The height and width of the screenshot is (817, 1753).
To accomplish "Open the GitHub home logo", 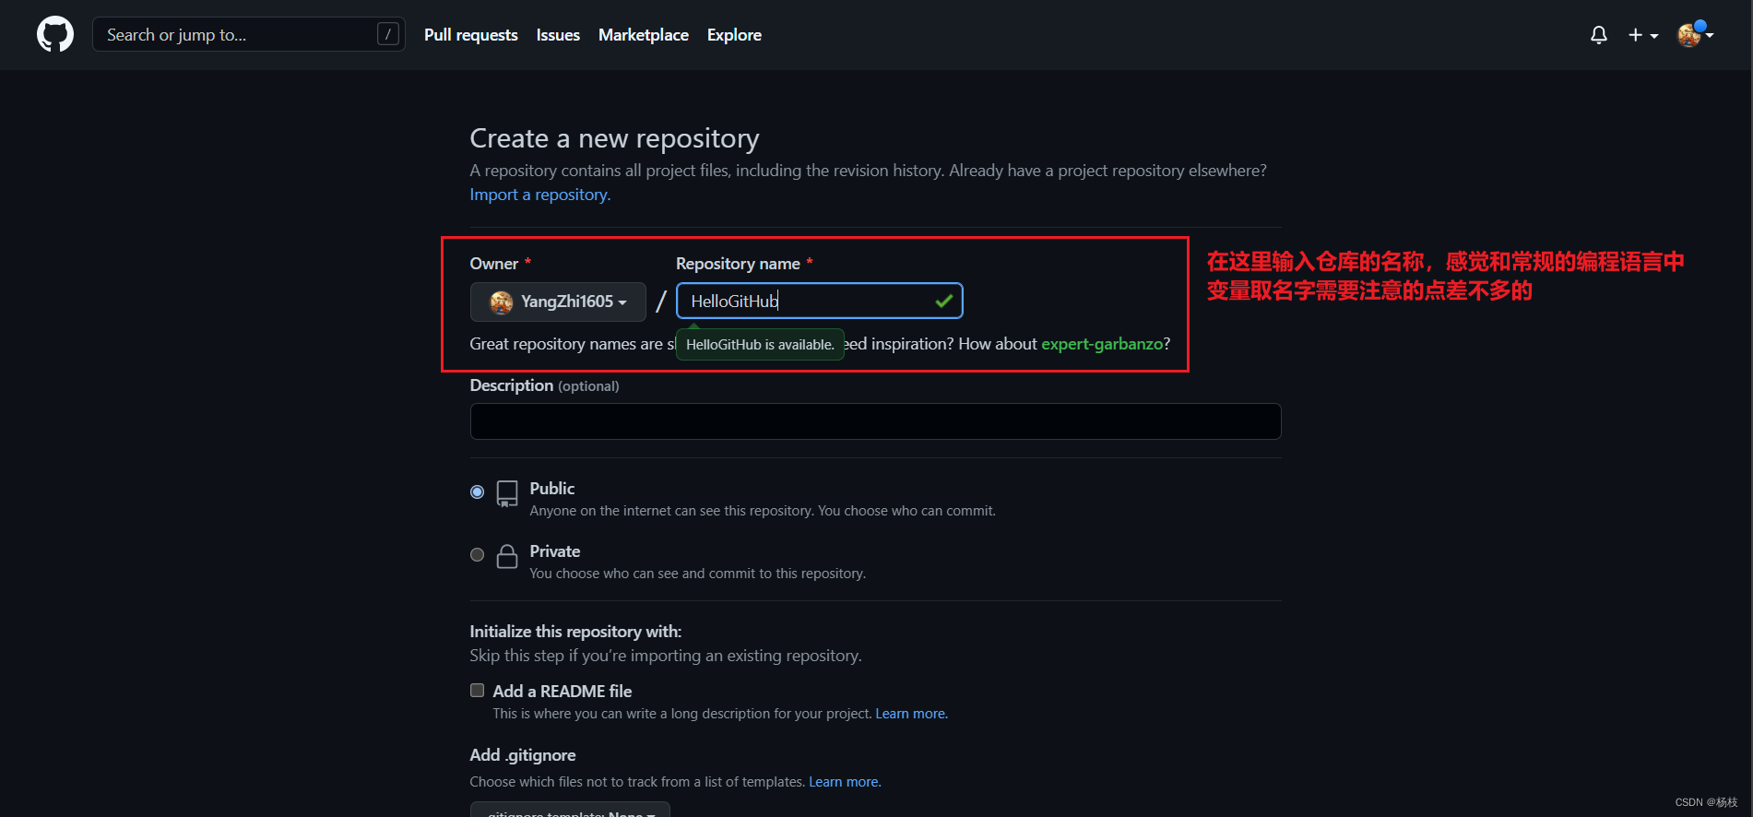I will click(55, 35).
